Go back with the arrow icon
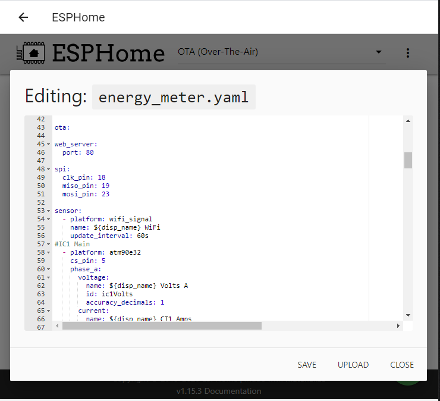 23,17
